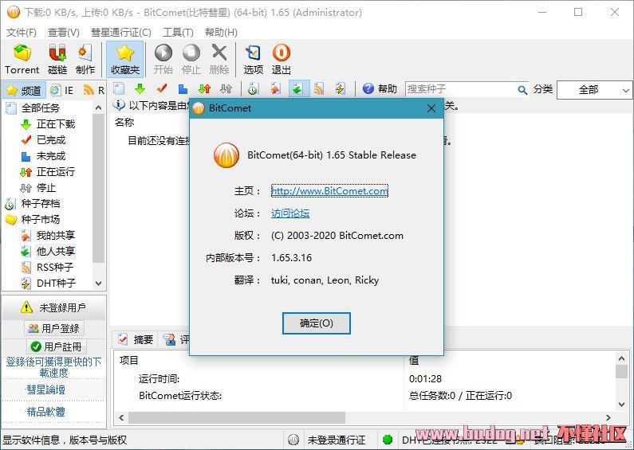The width and height of the screenshot is (634, 450).
Task: Select 已完成 tree item
Action: 50,139
